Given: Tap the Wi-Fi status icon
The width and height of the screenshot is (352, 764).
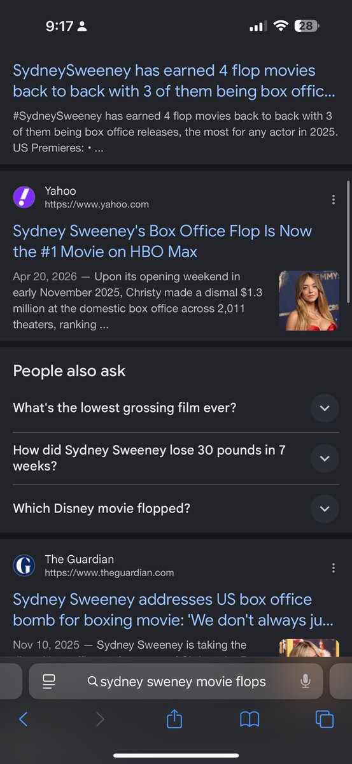Looking at the screenshot, I should (x=280, y=26).
